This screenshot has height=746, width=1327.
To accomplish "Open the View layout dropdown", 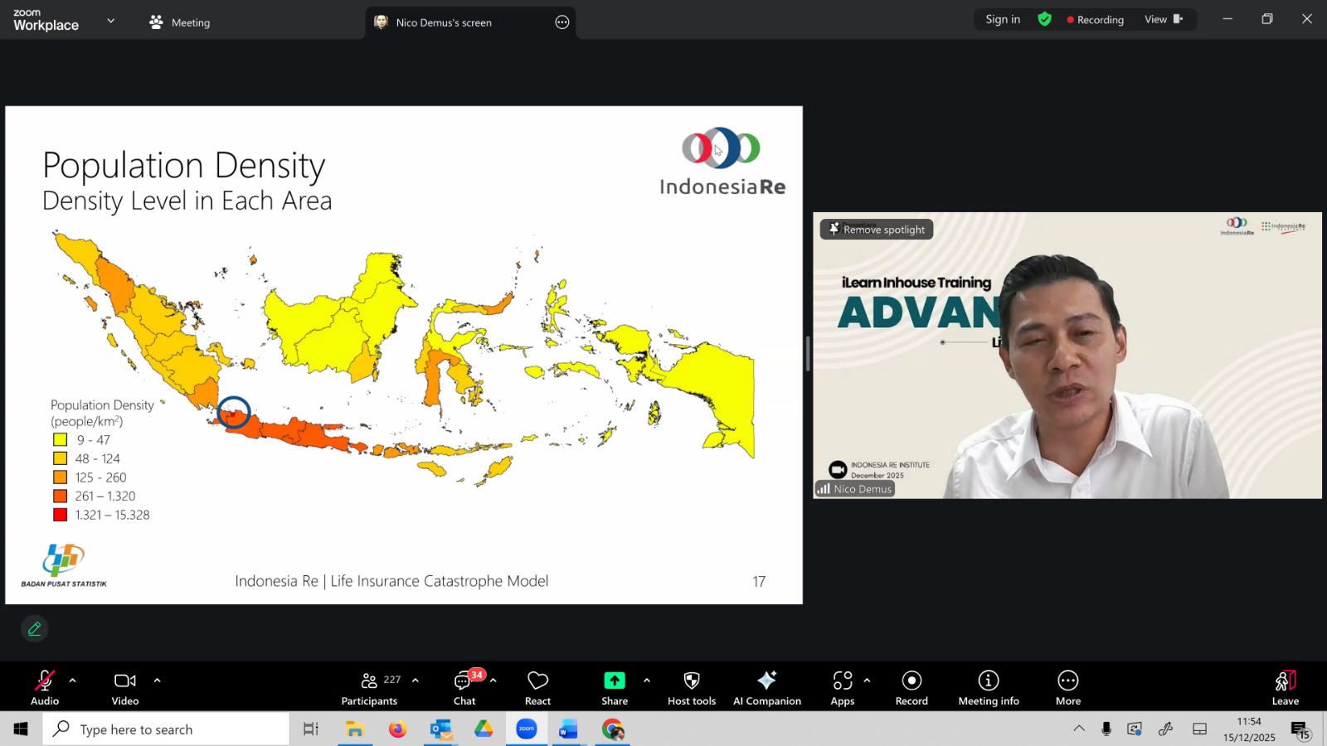I will tap(1163, 20).
